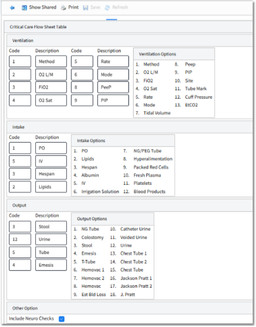Click the Intake description field showing Lipids
256x327 pixels.
[x=51, y=187]
